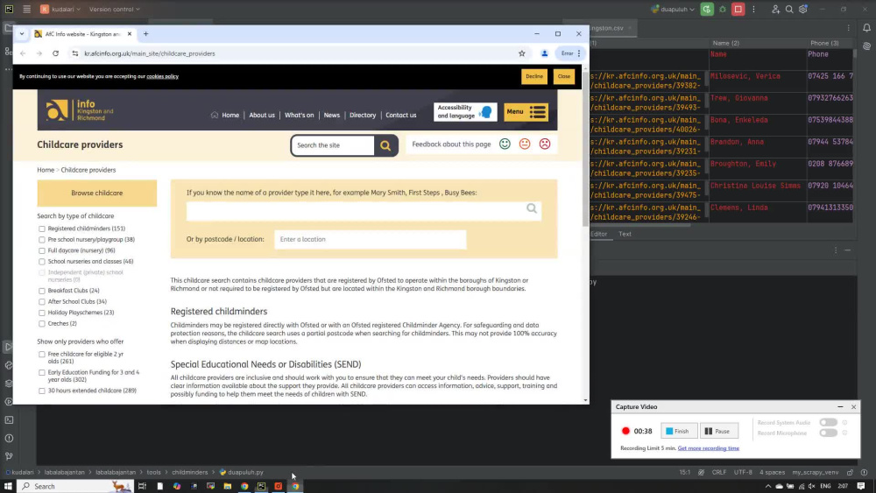The width and height of the screenshot is (876, 493).
Task: Click Finish recording button
Action: coord(679,431)
